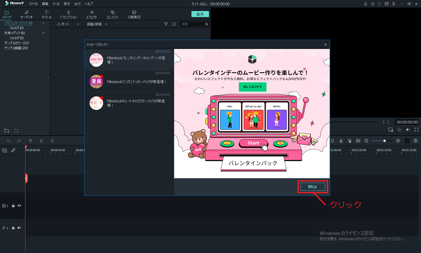This screenshot has height=253, width=421.
Task: Click the trash delete icon
Action: pyautogui.click(x=30, y=141)
